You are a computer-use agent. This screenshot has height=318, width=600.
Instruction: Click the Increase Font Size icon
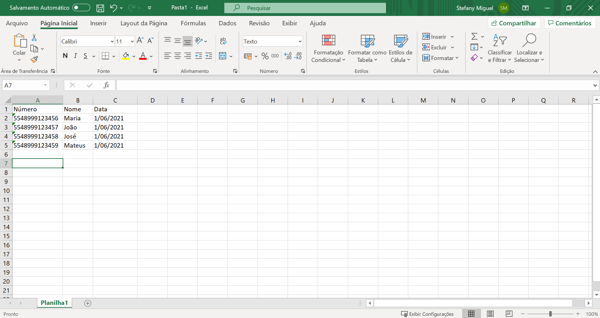click(140, 40)
